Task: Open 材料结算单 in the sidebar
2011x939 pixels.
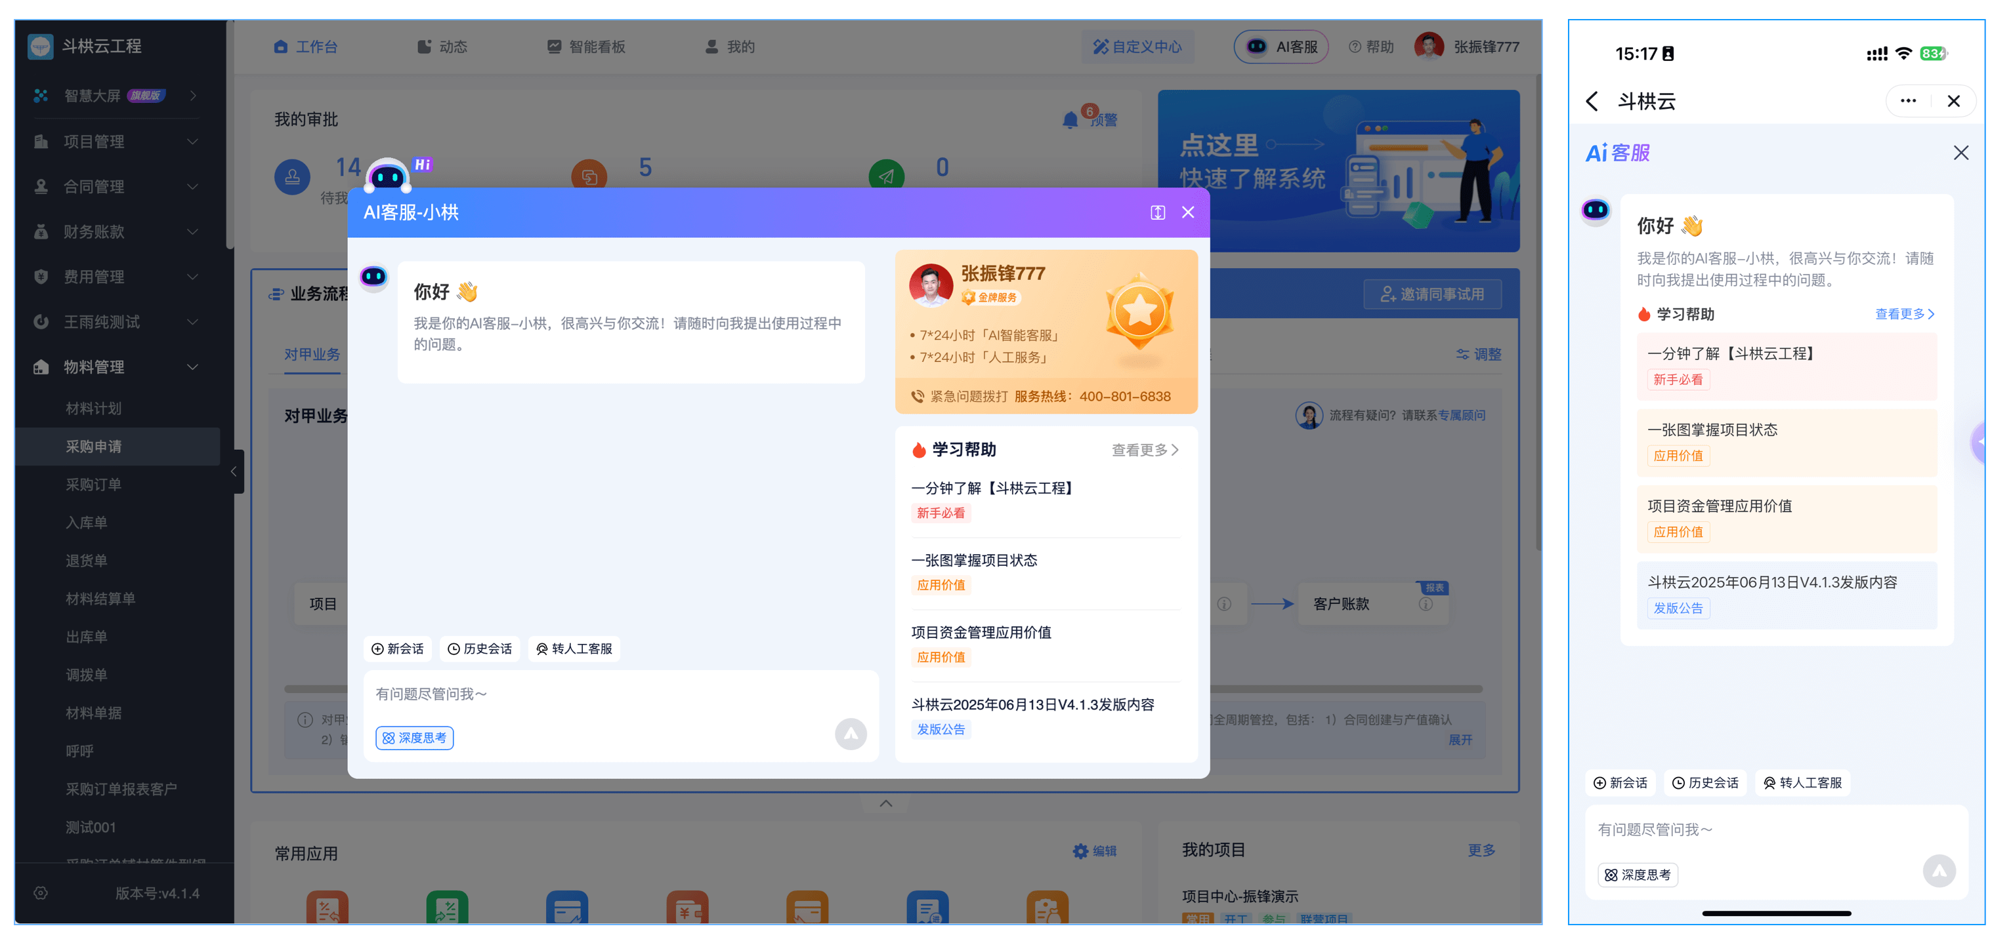Action: (100, 599)
